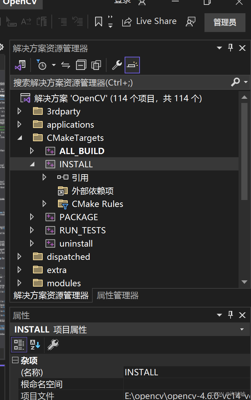Switch views icon in Solution Explorer

20,65
